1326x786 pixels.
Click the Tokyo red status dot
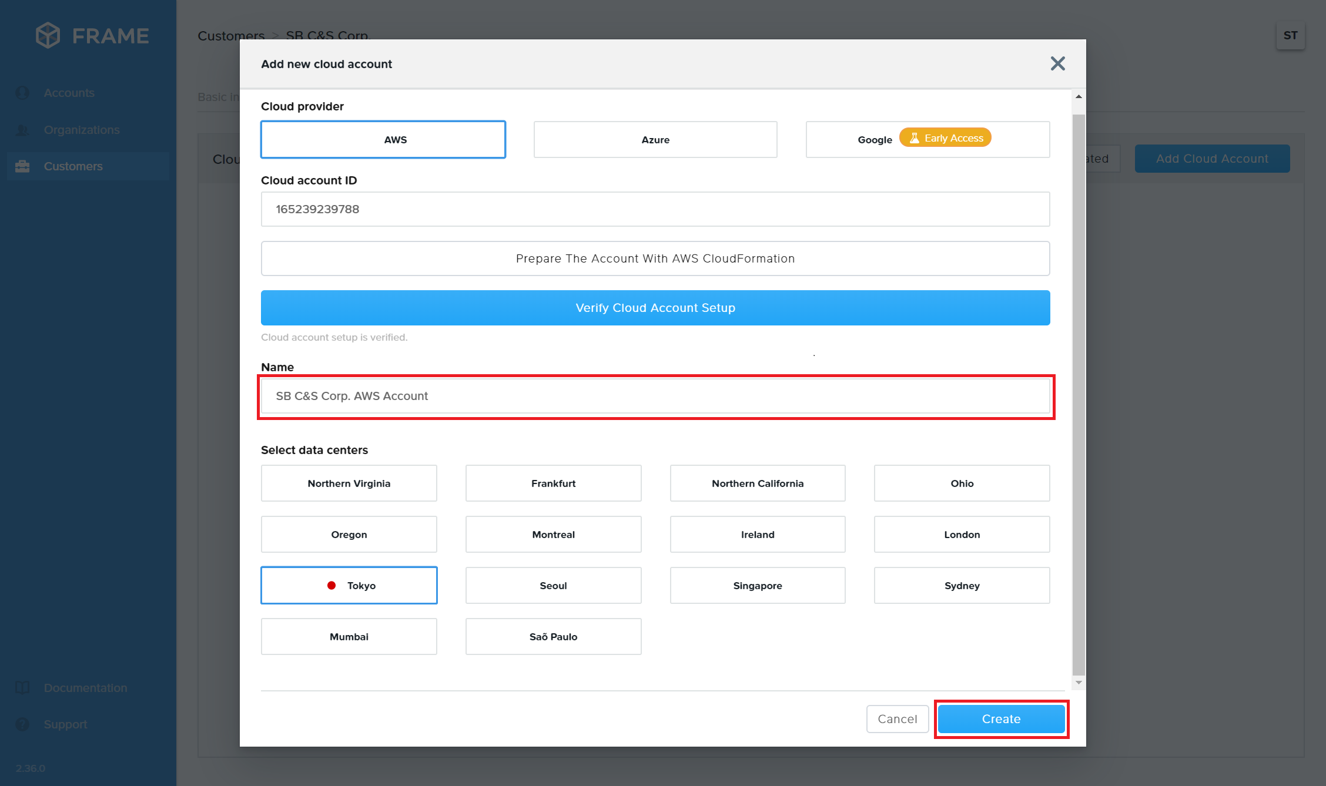coord(331,585)
